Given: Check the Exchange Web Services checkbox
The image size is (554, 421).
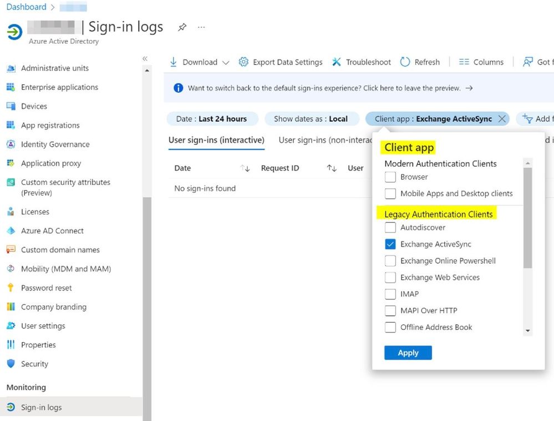Looking at the screenshot, I should point(390,277).
